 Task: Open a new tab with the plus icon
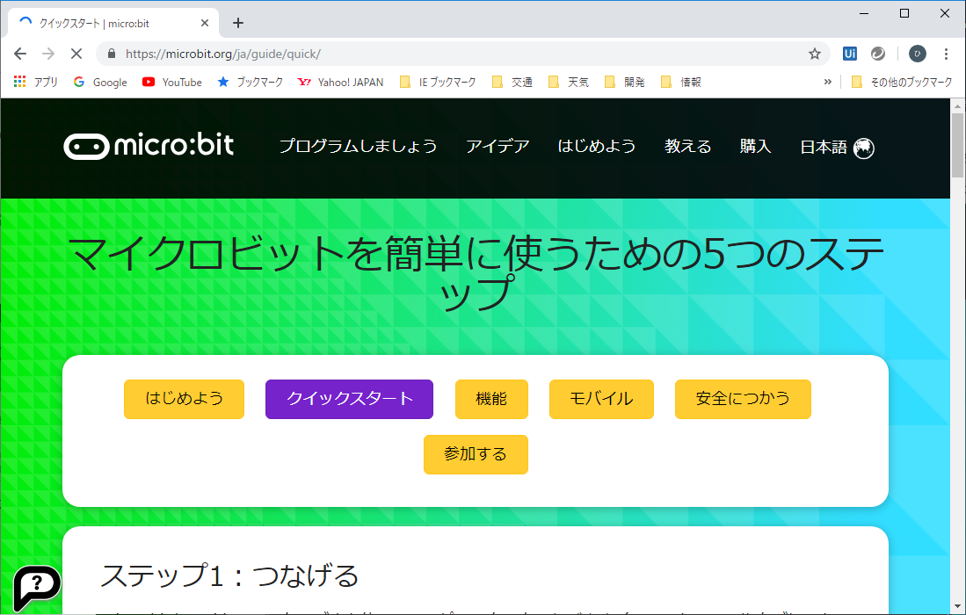point(238,24)
